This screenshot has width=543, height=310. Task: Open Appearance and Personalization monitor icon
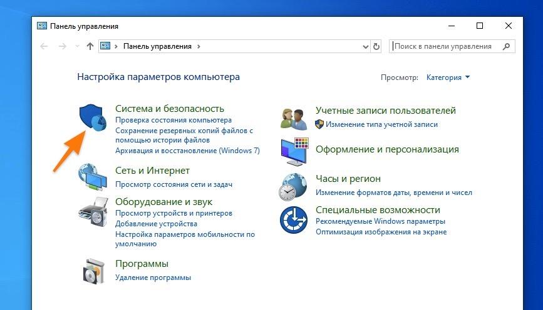pos(295,151)
